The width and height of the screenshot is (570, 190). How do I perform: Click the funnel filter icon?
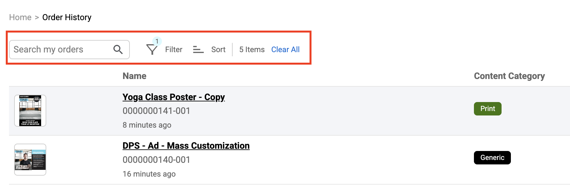[152, 50]
